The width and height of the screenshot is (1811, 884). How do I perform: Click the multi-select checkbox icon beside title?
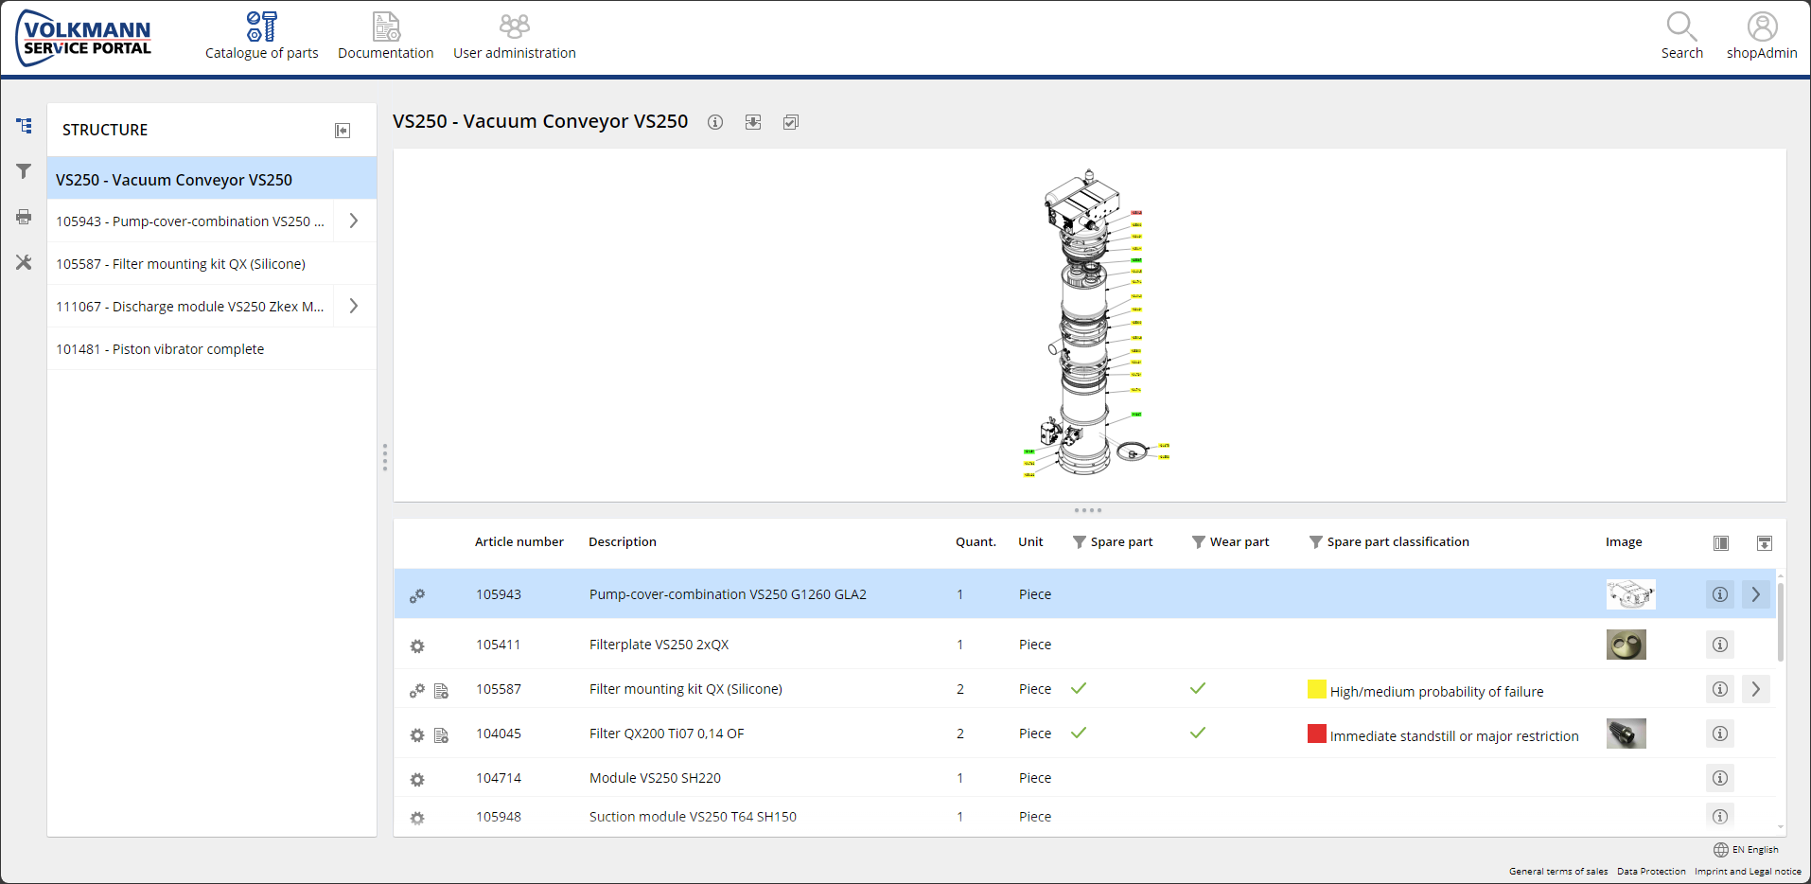[791, 122]
